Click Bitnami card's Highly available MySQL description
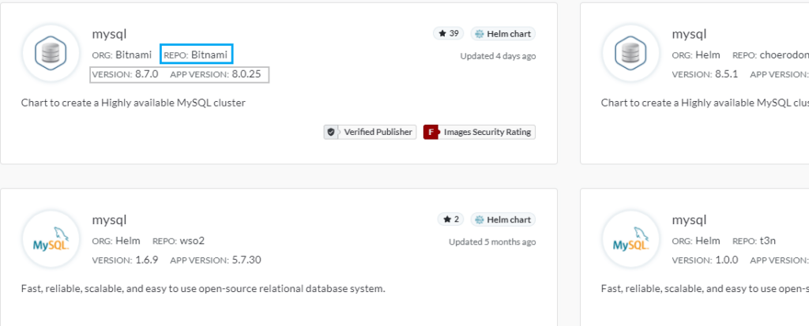The image size is (809, 326). click(x=133, y=103)
